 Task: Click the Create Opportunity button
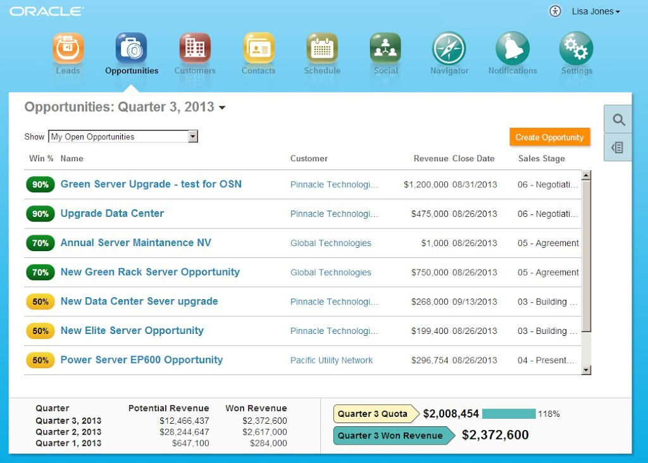[x=550, y=137]
